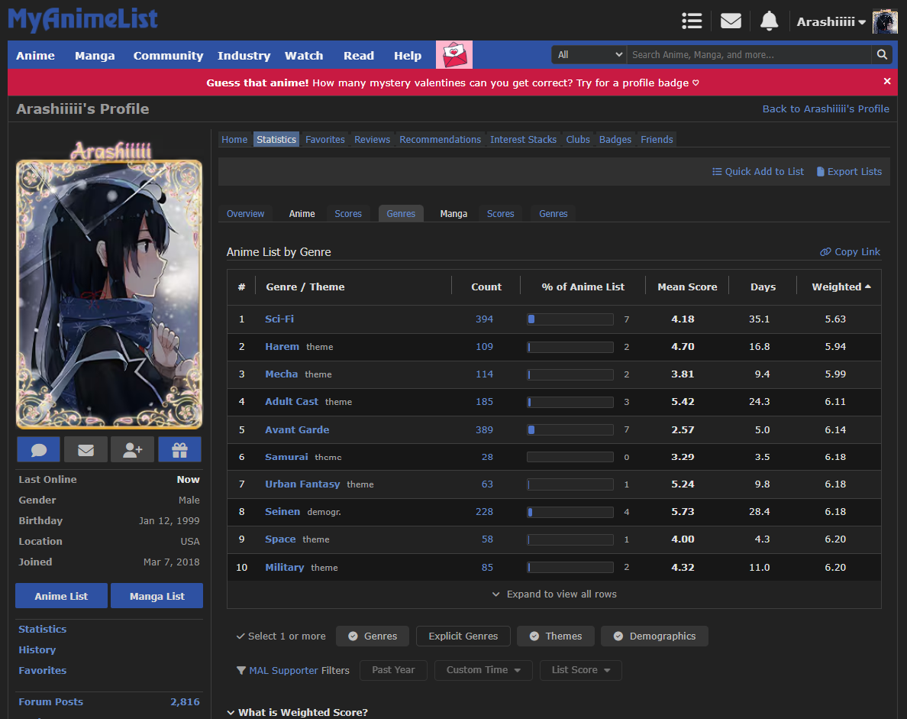Open the Custom Time filter dropdown
The width and height of the screenshot is (907, 719).
pos(483,670)
